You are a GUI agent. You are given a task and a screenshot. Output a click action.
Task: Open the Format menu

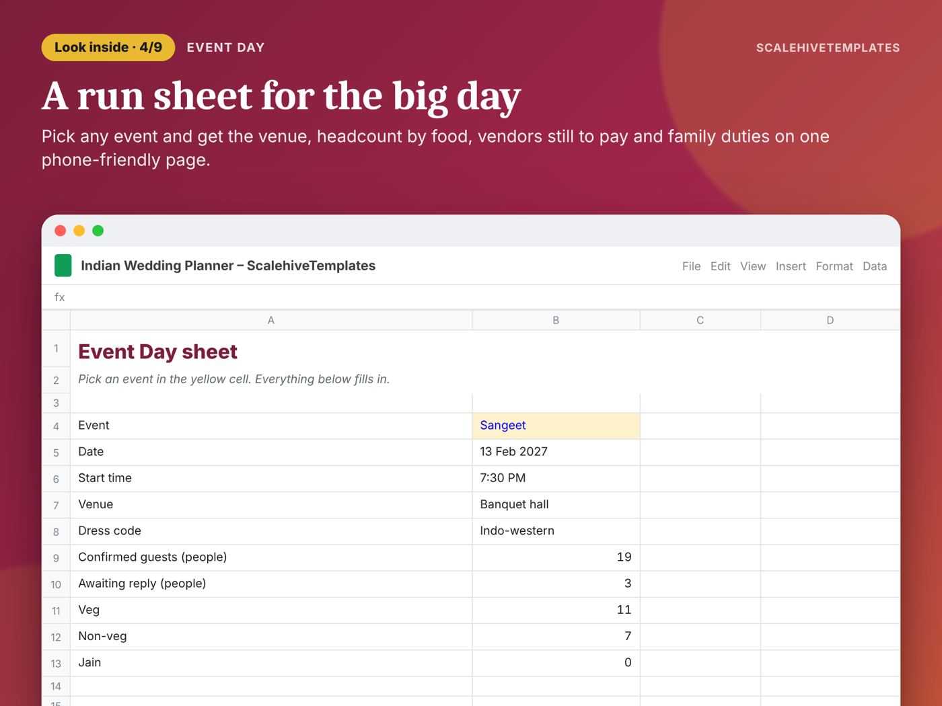pyautogui.click(x=834, y=266)
